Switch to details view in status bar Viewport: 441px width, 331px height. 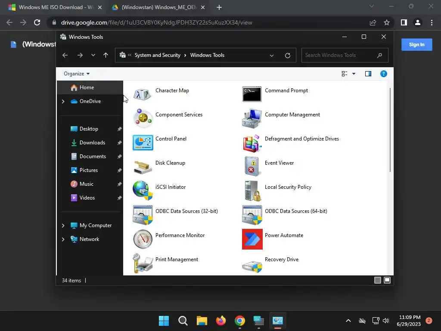click(x=377, y=280)
